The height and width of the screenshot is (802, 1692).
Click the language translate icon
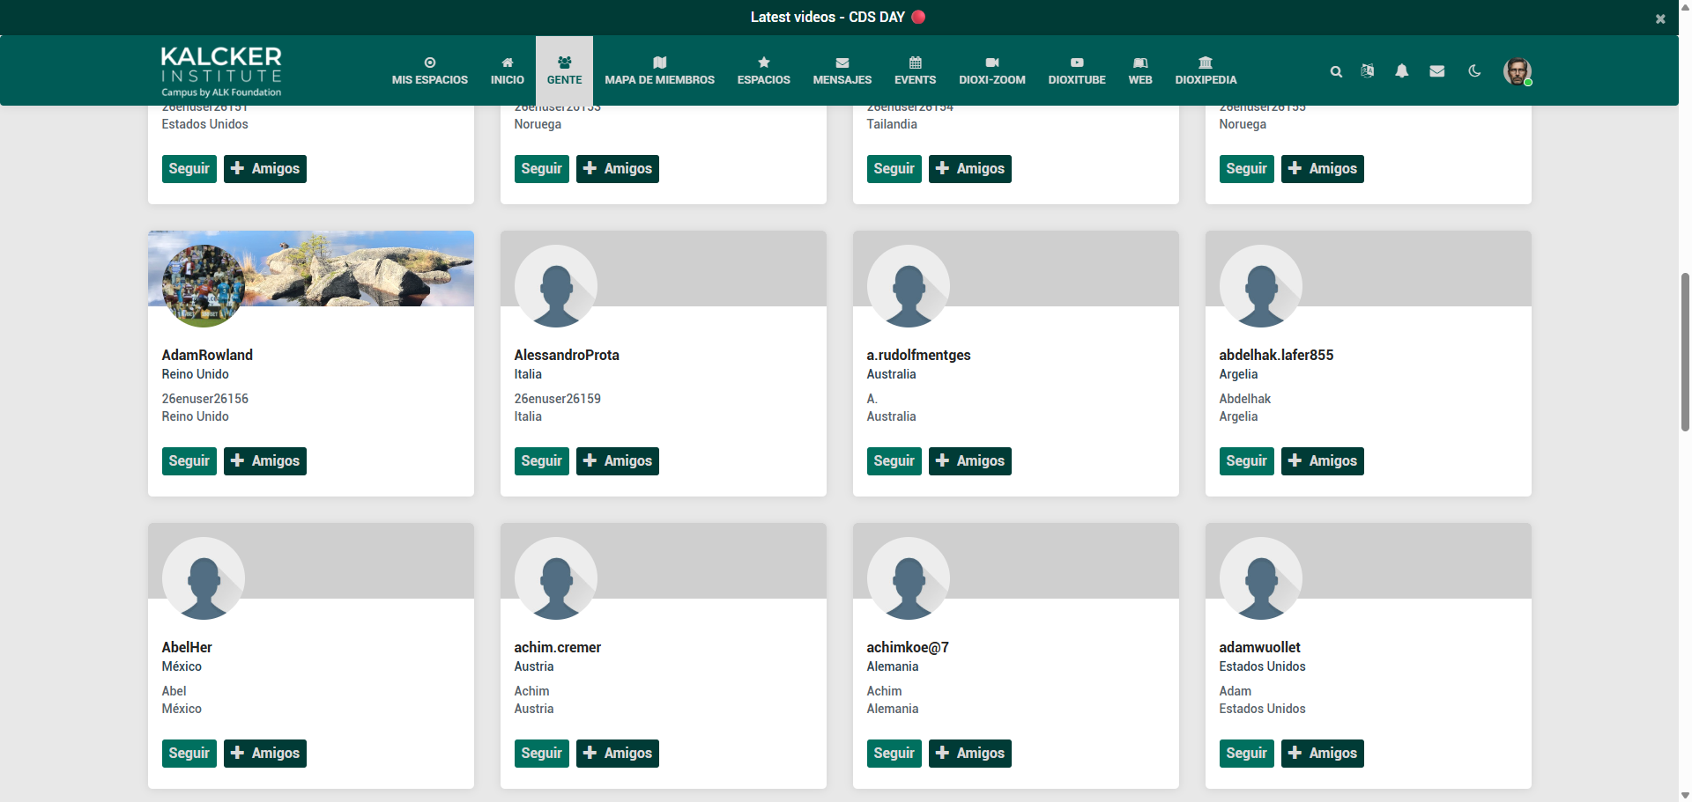pos(1368,71)
